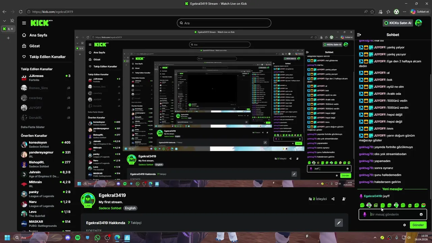Show hidden system tray icons

pyautogui.click(x=375, y=238)
